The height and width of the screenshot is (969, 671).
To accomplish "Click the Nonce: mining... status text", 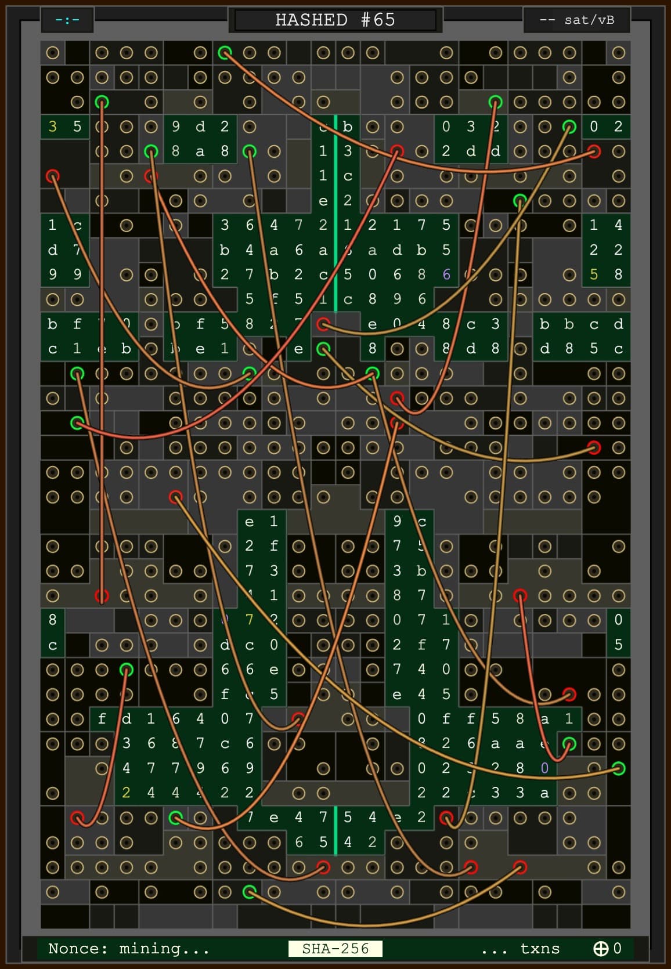I will pos(129,948).
